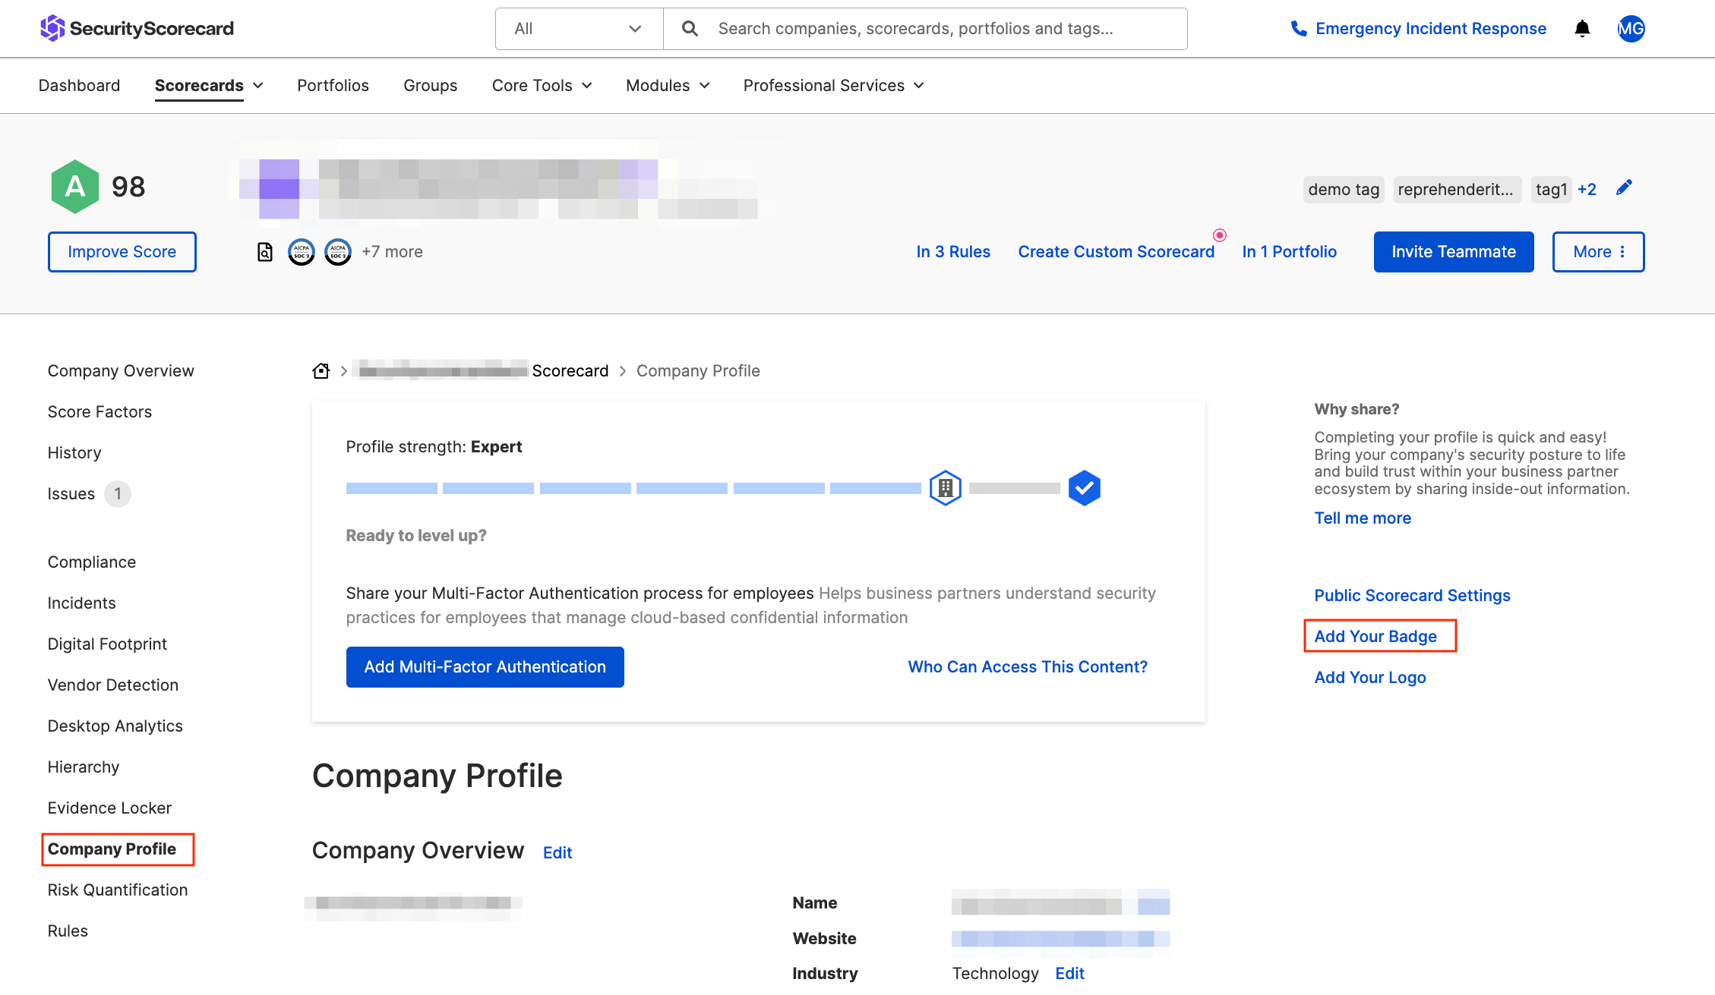The image size is (1715, 995).
Task: Open Rules in the sidebar
Action: pyautogui.click(x=68, y=930)
